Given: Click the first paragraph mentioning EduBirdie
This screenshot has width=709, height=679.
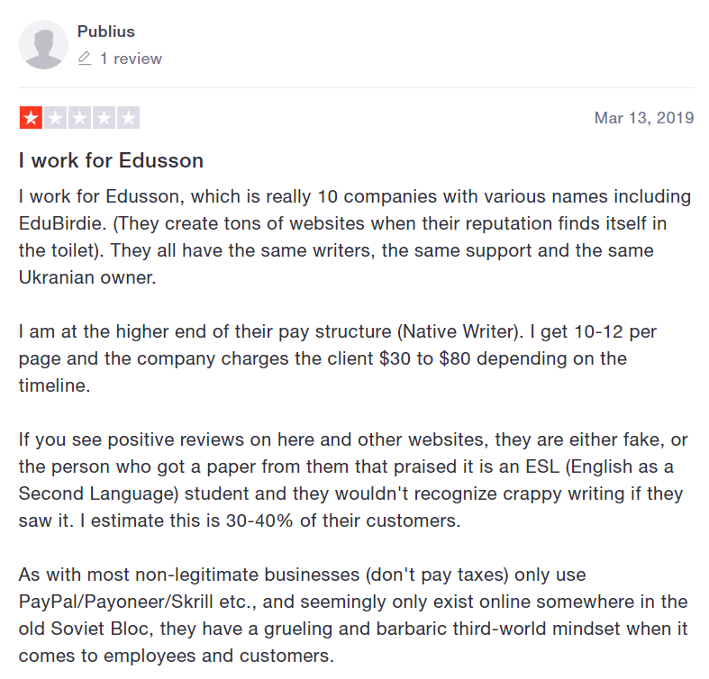Looking at the screenshot, I should (x=355, y=237).
